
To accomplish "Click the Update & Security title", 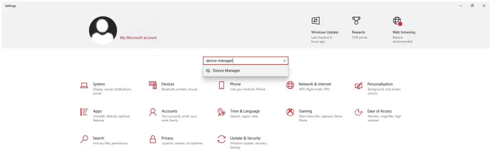I will 245,139.
